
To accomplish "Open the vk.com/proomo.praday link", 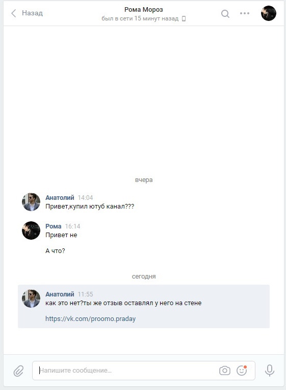I will [x=91, y=318].
